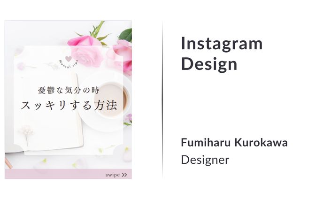Select the curved Mental tips text
Screen dimensions: 323x199
pyautogui.click(x=69, y=64)
